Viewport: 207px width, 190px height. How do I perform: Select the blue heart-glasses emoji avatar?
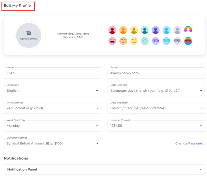167,41
